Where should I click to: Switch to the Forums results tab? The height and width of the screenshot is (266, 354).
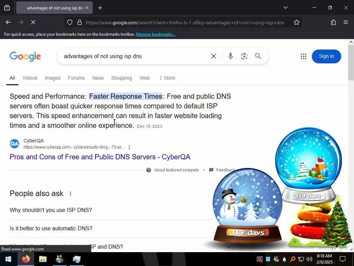pos(76,78)
